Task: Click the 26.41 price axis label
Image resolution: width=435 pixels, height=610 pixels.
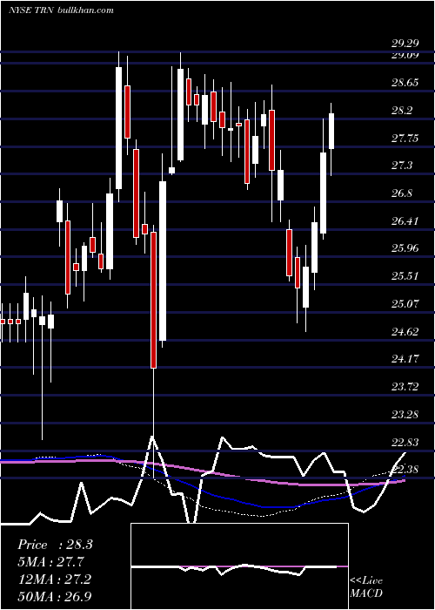Action: click(x=405, y=221)
